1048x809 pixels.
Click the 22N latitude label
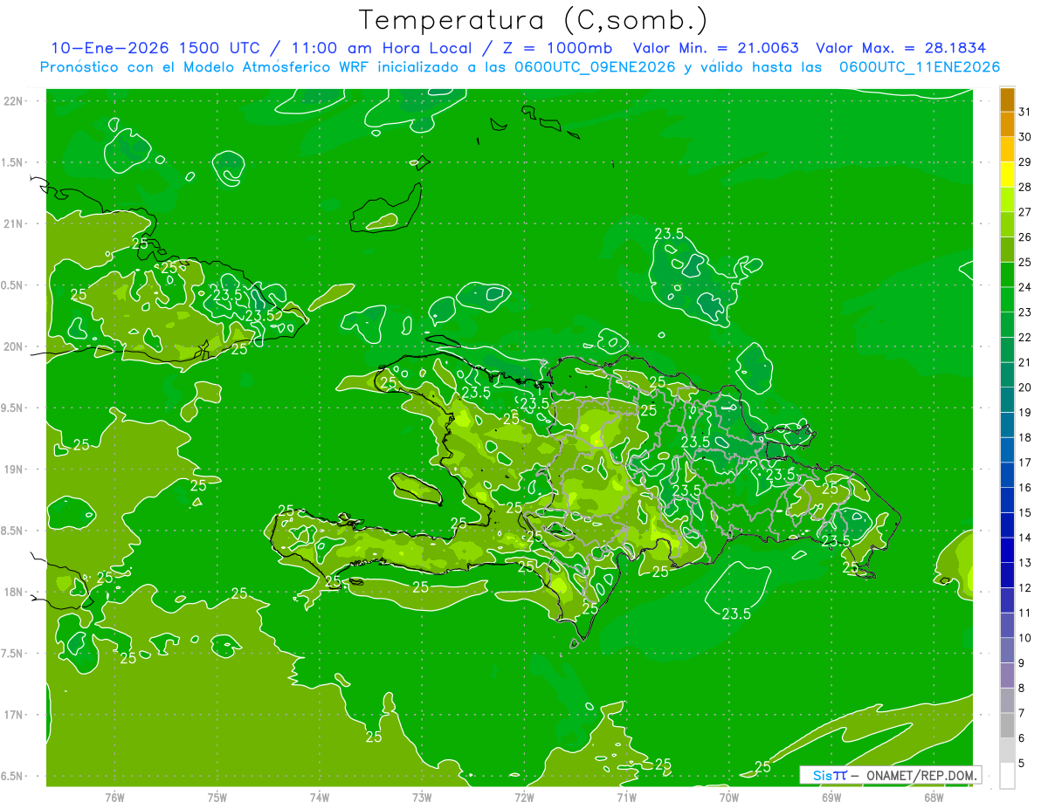pos(14,101)
